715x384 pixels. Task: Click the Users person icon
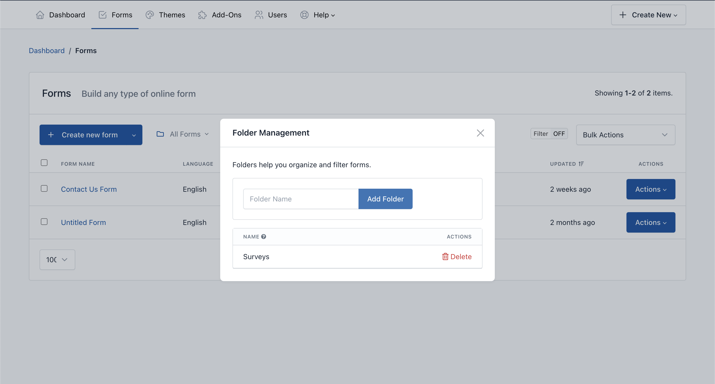coord(259,15)
